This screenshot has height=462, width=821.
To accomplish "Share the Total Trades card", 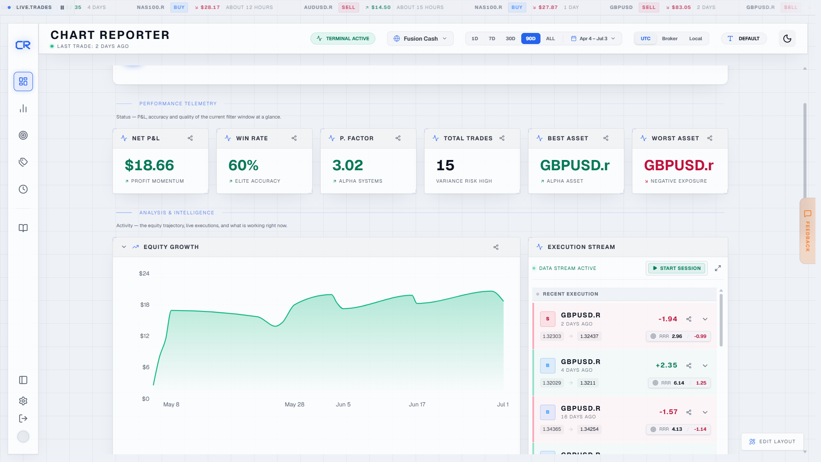I will click(x=502, y=138).
